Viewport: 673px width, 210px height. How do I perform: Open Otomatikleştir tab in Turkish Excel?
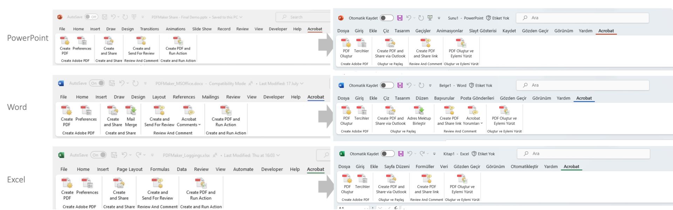tap(524, 167)
